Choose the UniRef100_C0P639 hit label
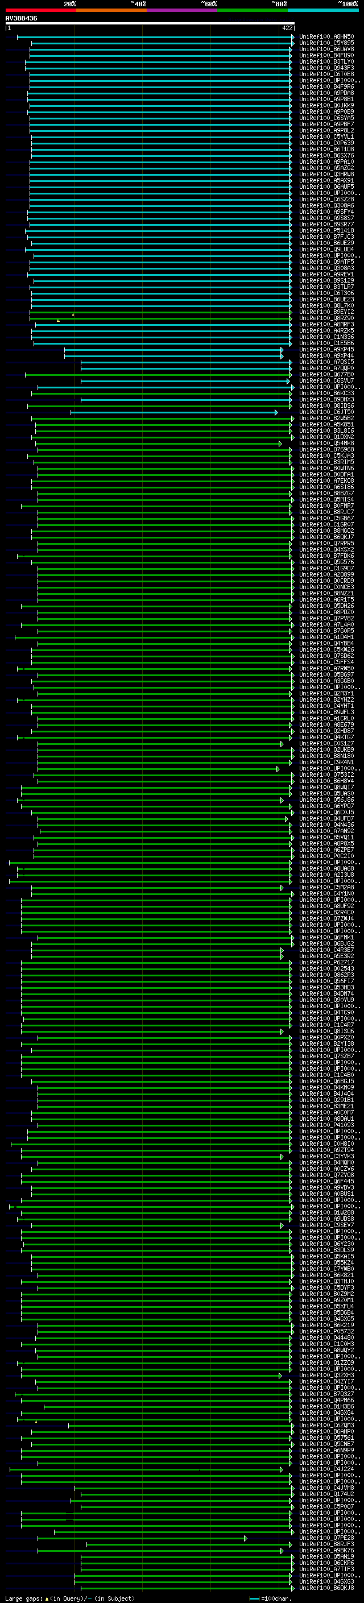The width and height of the screenshot is (364, 1603). (326, 143)
